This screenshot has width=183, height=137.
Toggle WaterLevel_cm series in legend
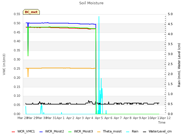157,131
